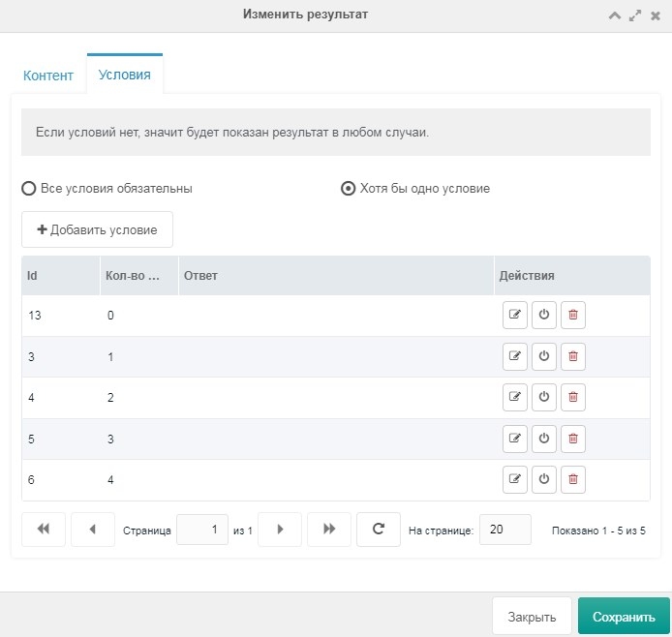This screenshot has height=637, width=672.
Task: Jump to the first page of results
Action: coord(44,530)
